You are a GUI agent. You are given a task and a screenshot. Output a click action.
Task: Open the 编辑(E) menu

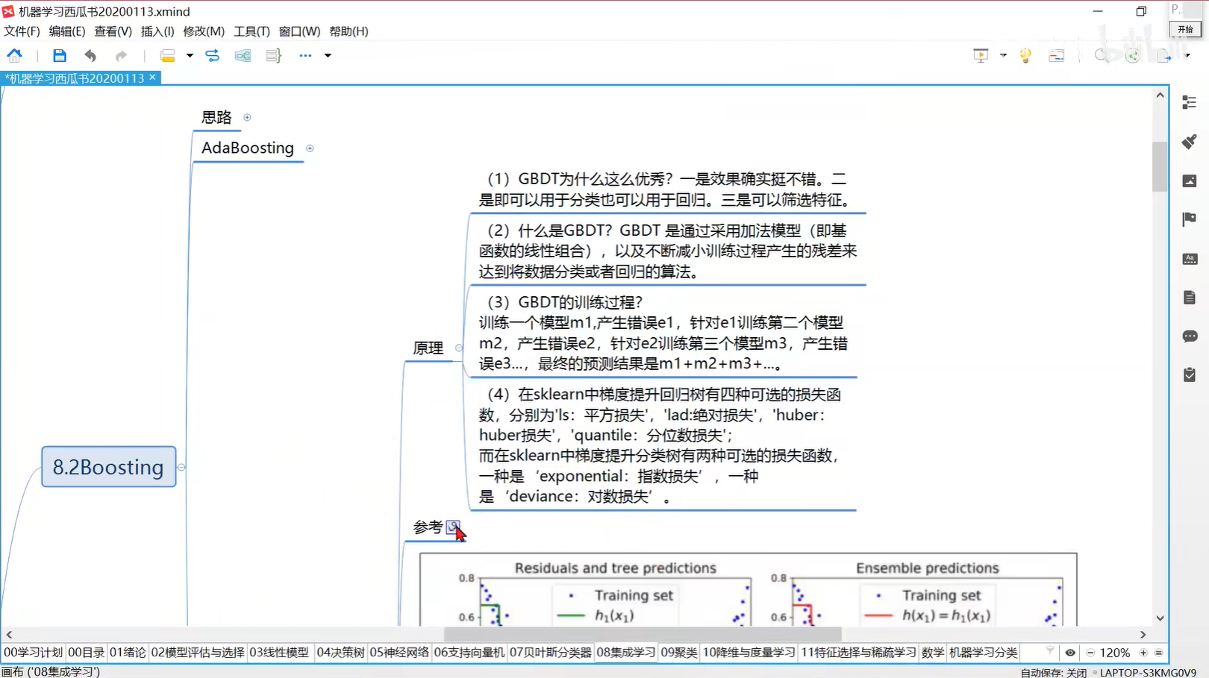[67, 31]
